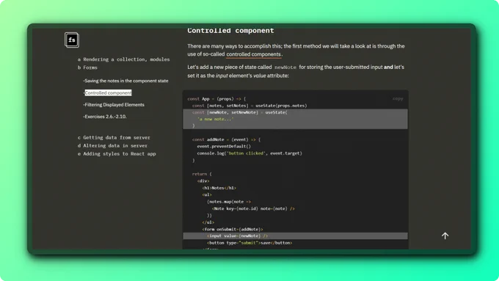Click the 'event.preventDefault()' code line
499x281 pixels.
(224, 147)
